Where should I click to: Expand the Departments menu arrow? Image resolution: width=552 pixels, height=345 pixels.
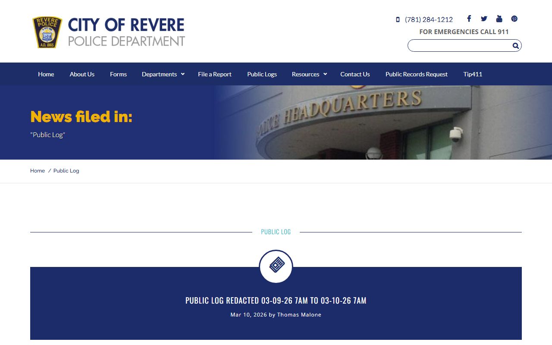183,74
